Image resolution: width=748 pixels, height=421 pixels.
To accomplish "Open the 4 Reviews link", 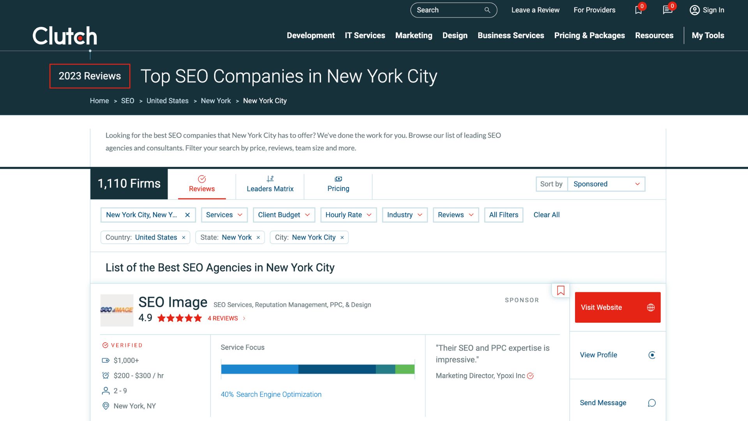I will click(x=223, y=318).
